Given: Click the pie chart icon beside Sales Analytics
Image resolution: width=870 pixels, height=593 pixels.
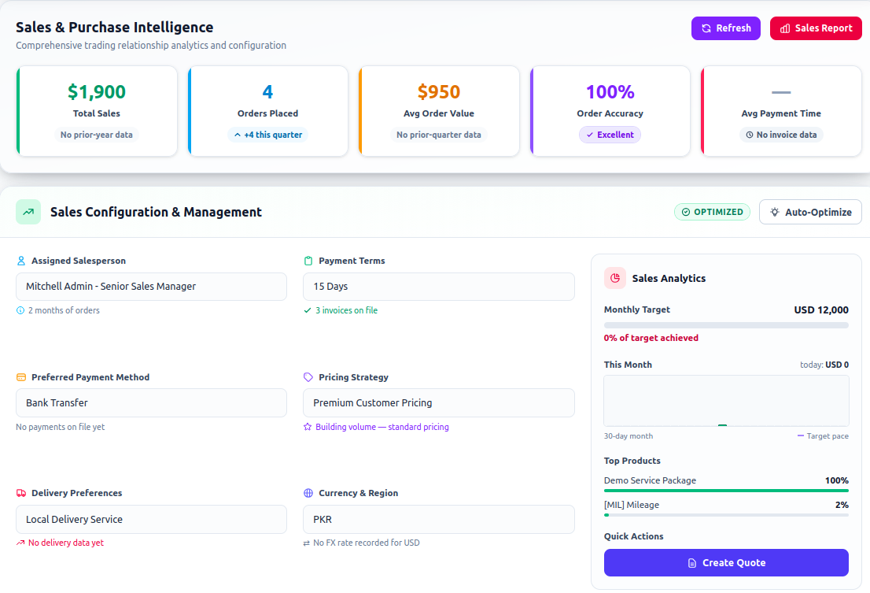Looking at the screenshot, I should [615, 278].
